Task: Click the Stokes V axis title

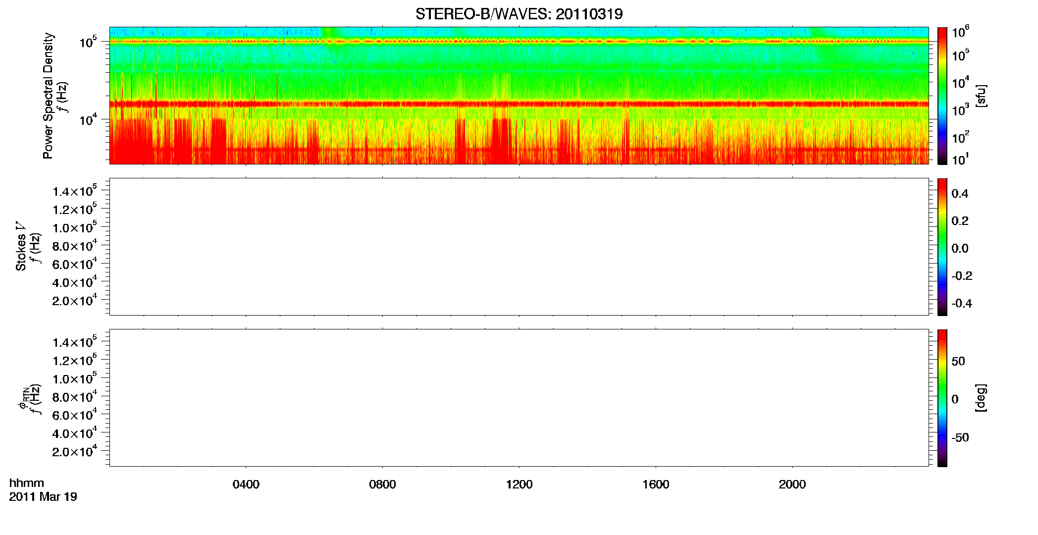Action: (x=21, y=247)
